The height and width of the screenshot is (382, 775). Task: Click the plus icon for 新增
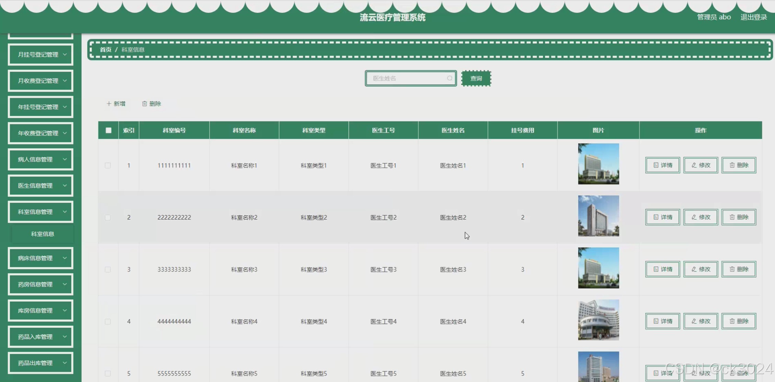pyautogui.click(x=109, y=104)
